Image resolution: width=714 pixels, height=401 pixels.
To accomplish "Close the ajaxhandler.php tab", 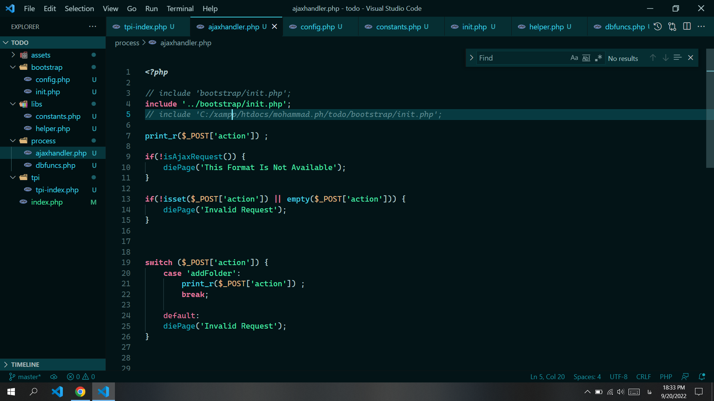I will click(274, 26).
